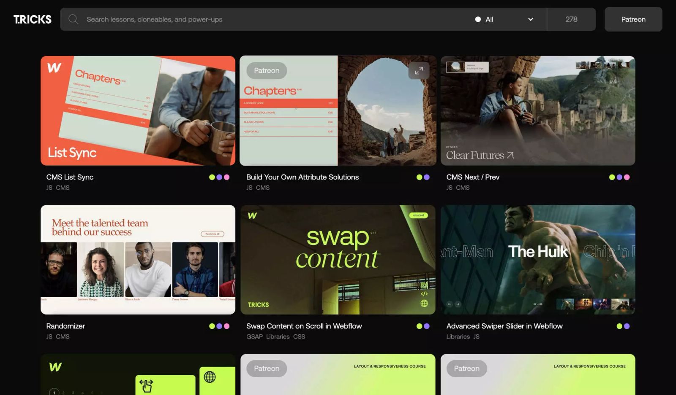676x395 pixels.
Task: Click the CSS tag under Swap Content on Scroll
Action: click(299, 336)
